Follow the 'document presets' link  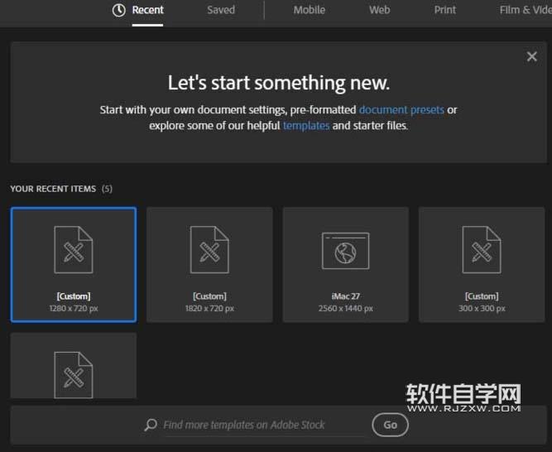[401, 109]
